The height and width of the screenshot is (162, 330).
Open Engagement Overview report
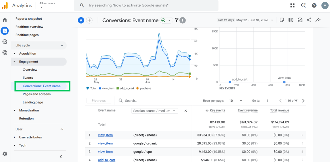click(30, 70)
